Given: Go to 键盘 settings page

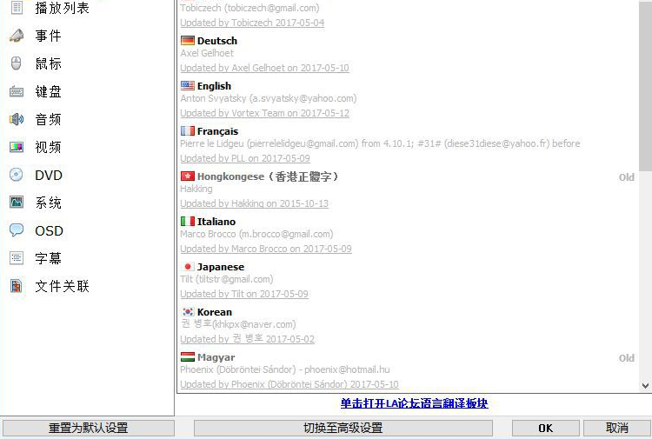Looking at the screenshot, I should coord(48,91).
